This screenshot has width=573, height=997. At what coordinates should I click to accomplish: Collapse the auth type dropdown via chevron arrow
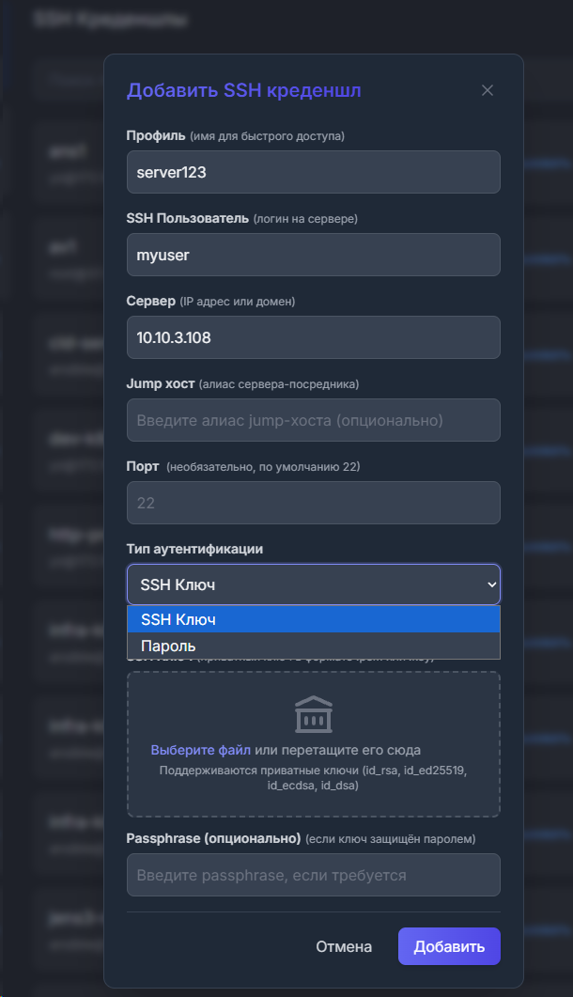tap(491, 584)
